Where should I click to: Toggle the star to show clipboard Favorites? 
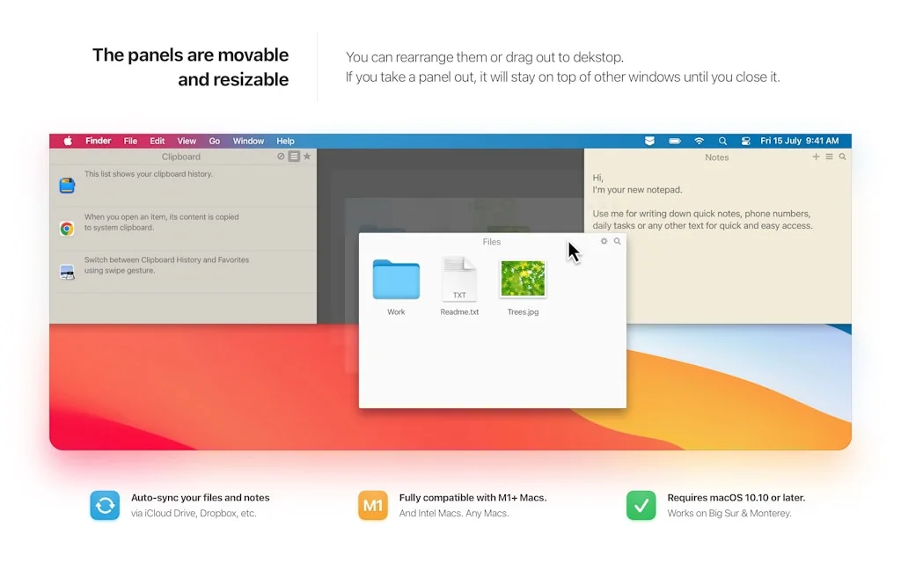[306, 156]
